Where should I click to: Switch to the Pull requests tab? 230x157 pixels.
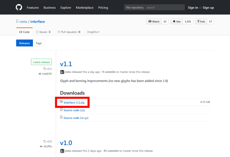[69, 32]
